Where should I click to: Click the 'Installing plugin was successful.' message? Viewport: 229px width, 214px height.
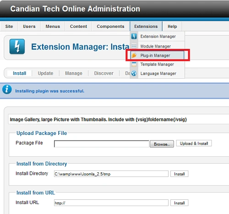50,91
